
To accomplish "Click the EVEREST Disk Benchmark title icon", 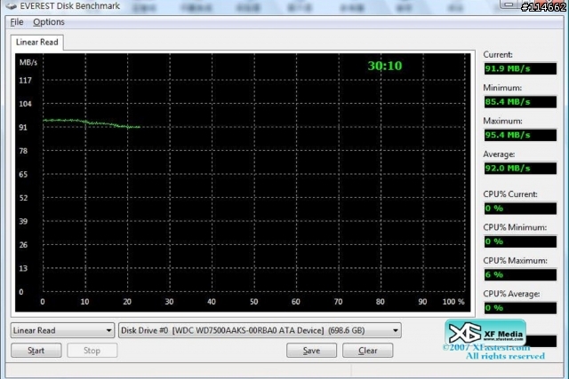I will click(11, 6).
